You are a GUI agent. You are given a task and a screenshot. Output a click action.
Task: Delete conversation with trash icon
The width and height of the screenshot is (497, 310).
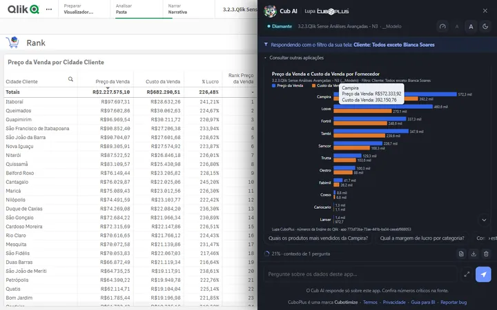[x=486, y=254]
